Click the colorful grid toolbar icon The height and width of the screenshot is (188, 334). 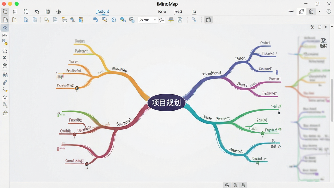point(81,20)
